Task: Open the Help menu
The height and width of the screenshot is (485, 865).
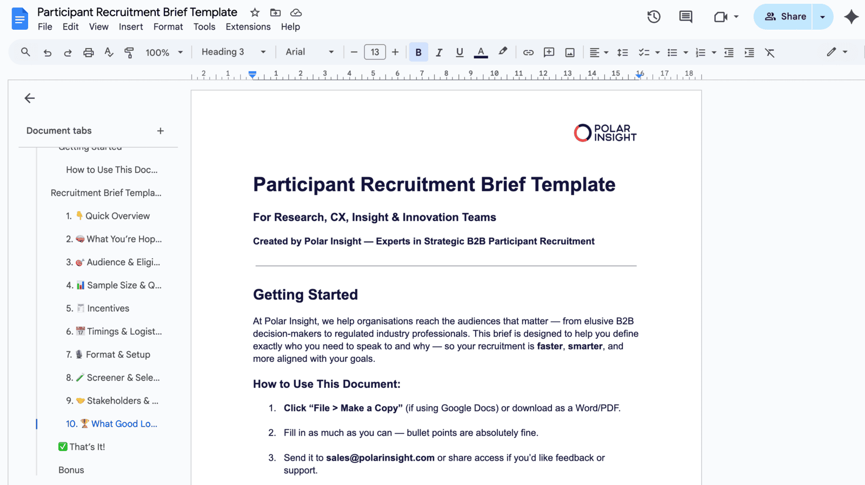Action: [290, 26]
